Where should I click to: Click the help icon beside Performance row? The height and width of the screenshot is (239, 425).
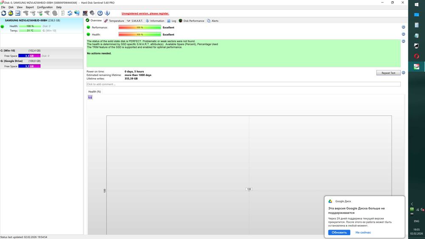403,27
